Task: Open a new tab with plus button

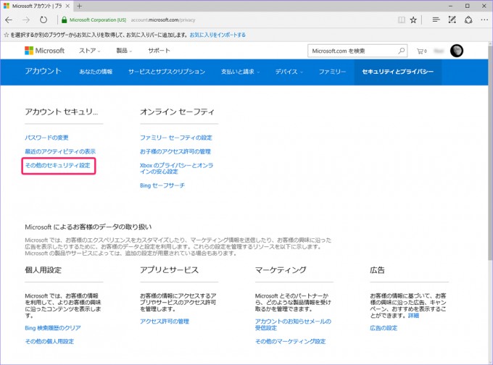Action: [x=80, y=6]
